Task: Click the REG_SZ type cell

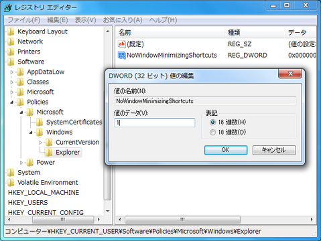Action: 239,44
